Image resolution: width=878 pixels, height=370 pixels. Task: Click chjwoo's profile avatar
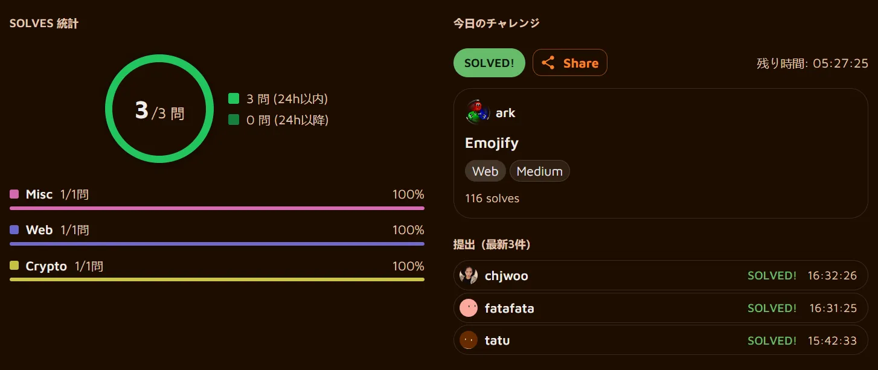point(469,276)
